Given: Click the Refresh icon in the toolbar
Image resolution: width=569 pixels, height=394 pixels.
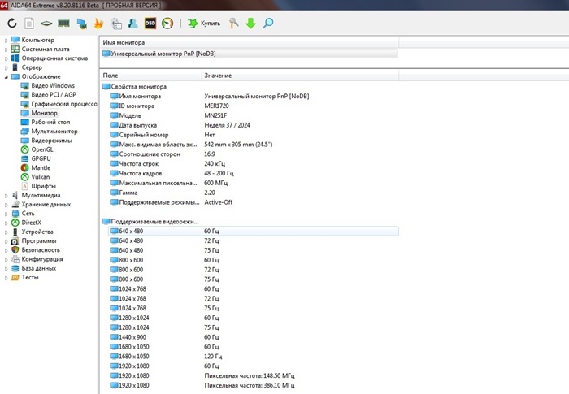Looking at the screenshot, I should pyautogui.click(x=12, y=24).
